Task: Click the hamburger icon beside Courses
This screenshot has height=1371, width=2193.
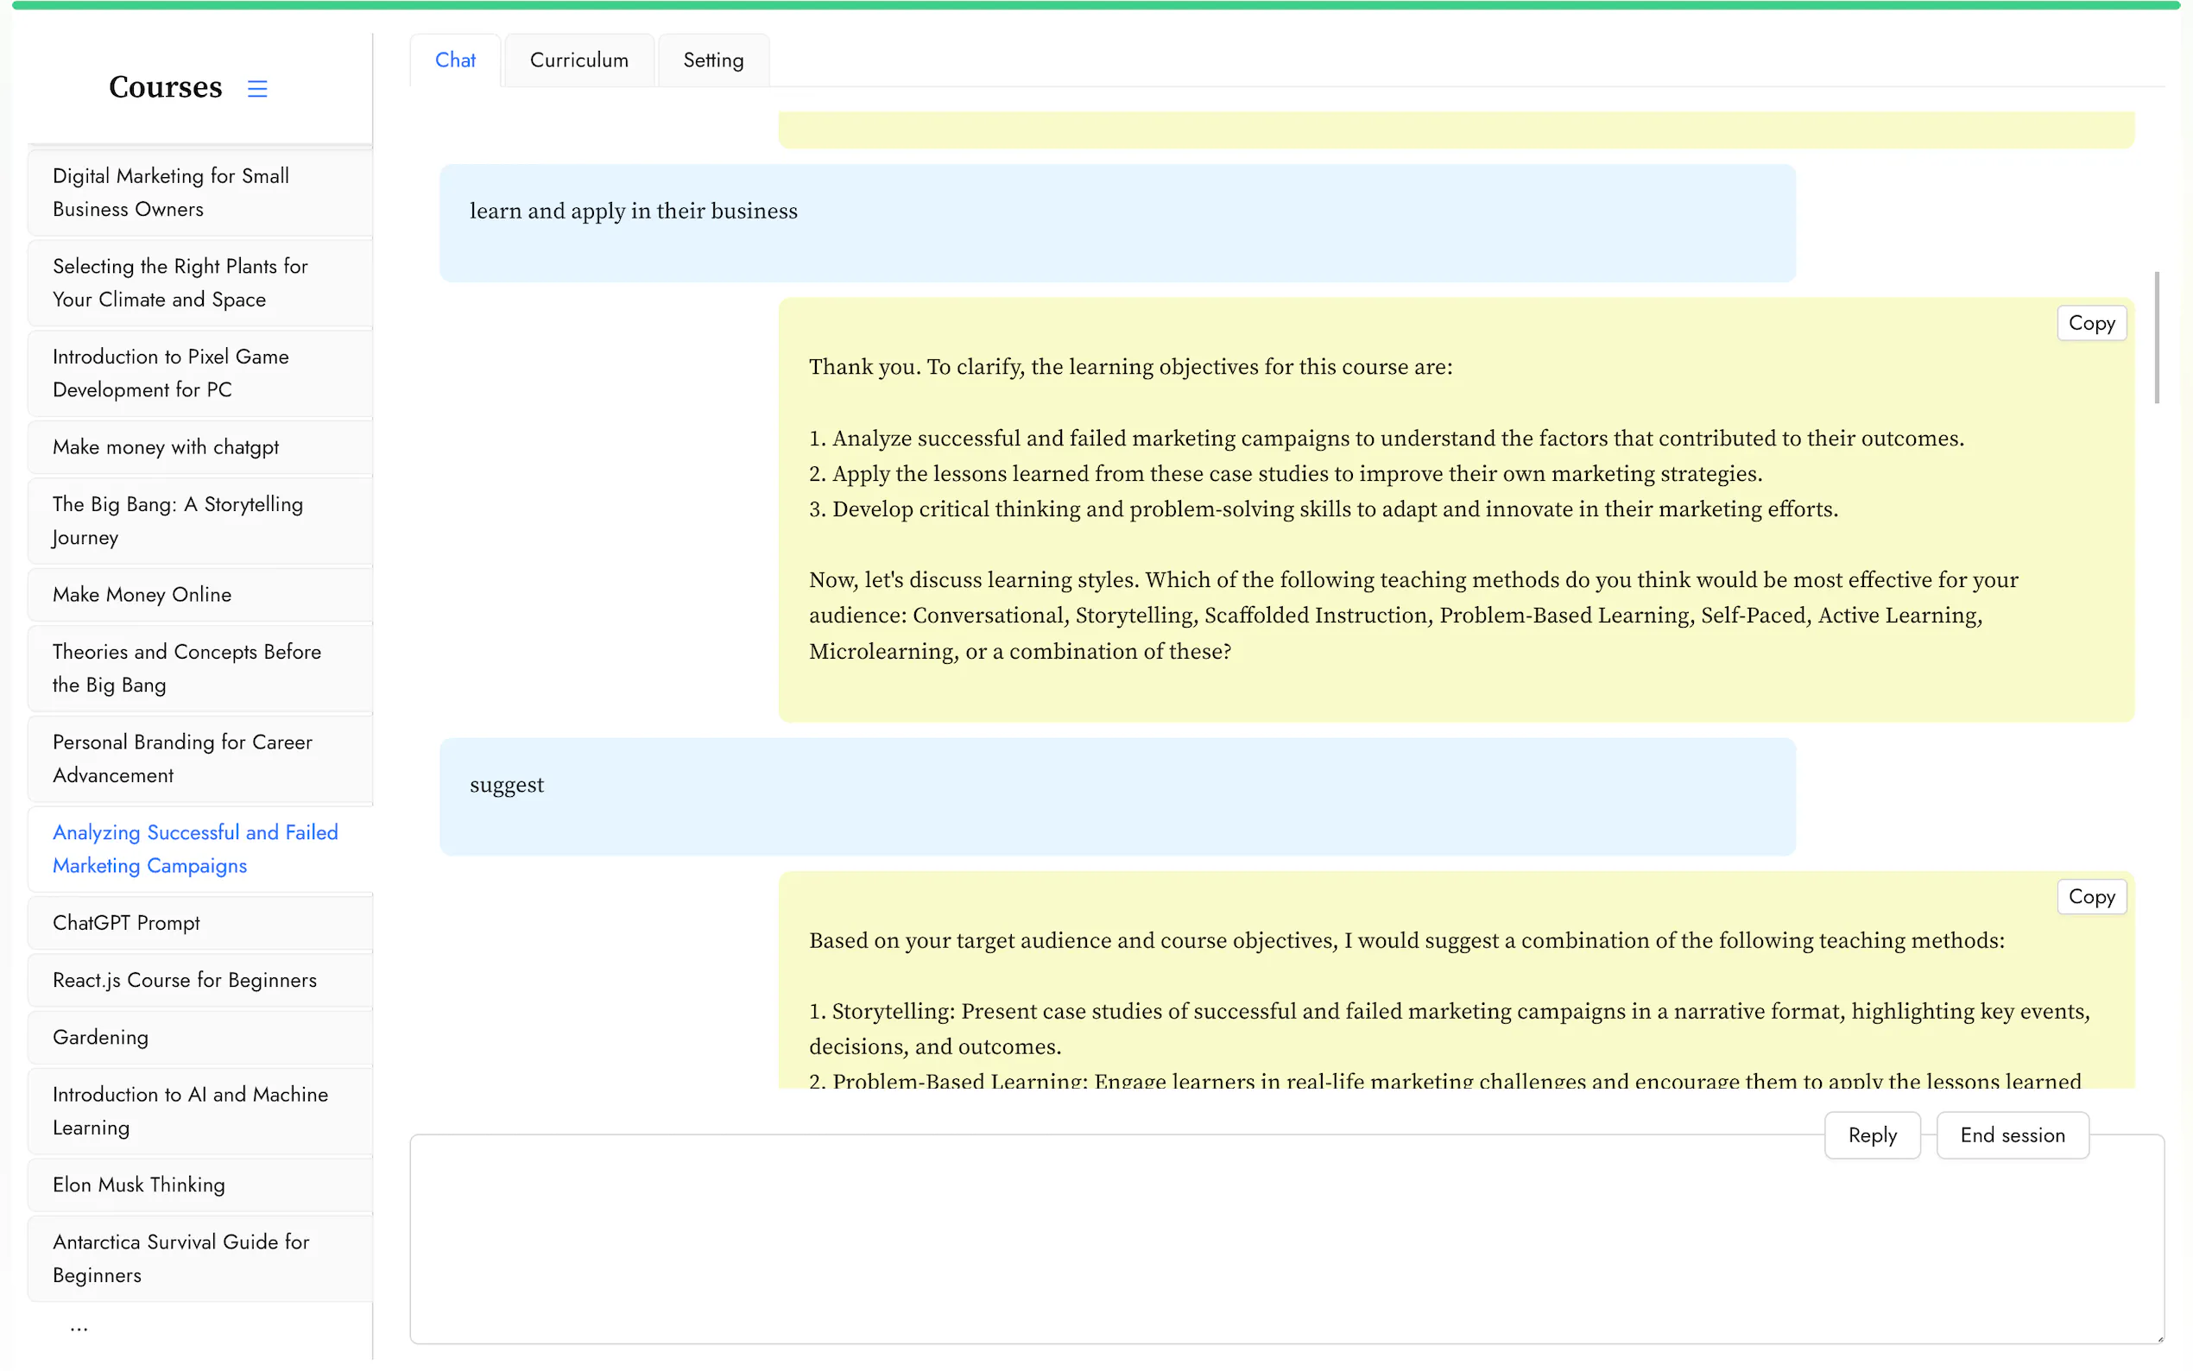Action: click(257, 89)
